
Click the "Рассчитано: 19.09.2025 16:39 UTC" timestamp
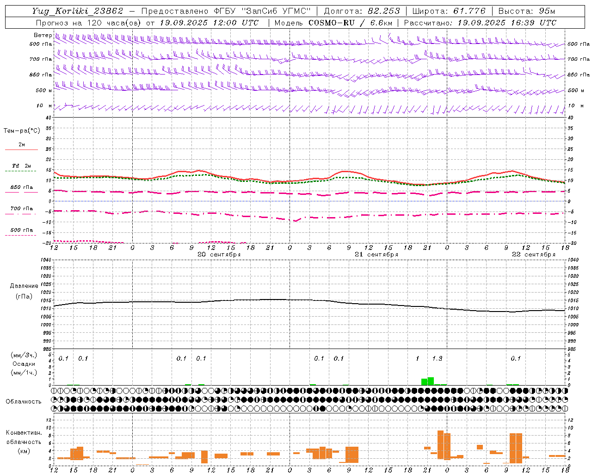tap(480, 23)
